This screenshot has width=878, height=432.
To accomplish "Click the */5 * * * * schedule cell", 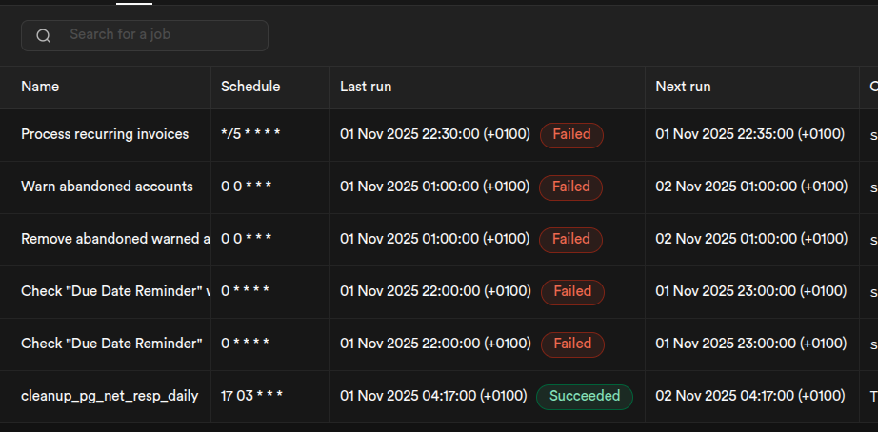I will coord(250,134).
